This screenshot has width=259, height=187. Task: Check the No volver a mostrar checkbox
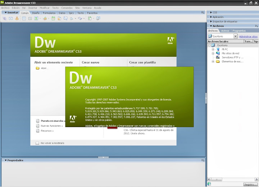click(x=37, y=143)
